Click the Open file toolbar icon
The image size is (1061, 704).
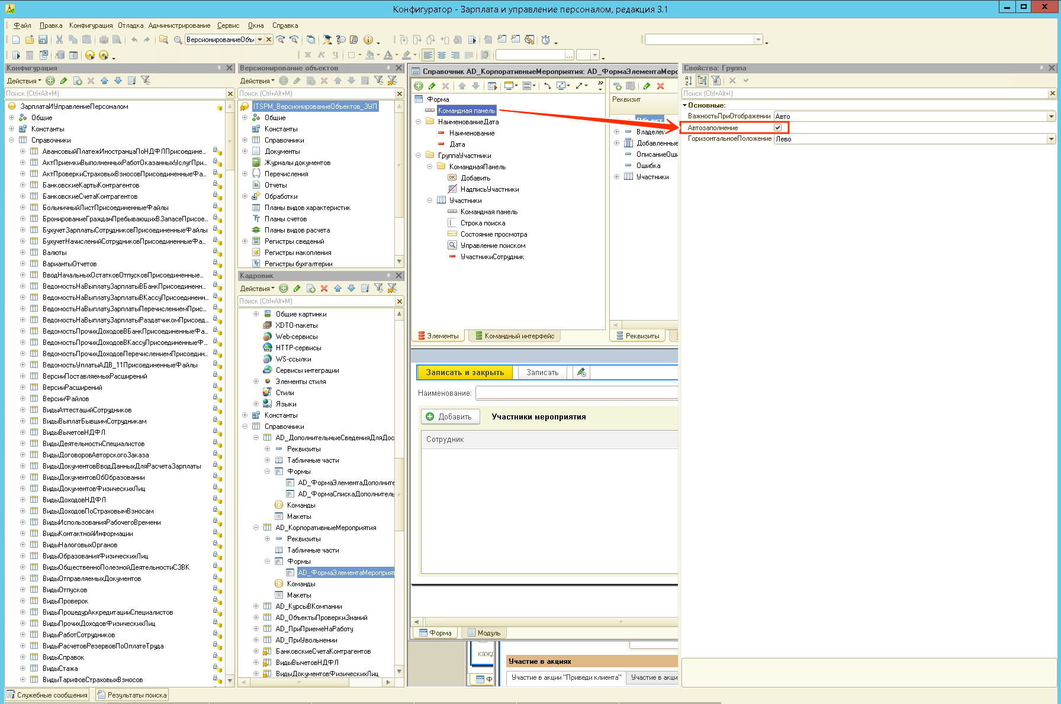(29, 40)
